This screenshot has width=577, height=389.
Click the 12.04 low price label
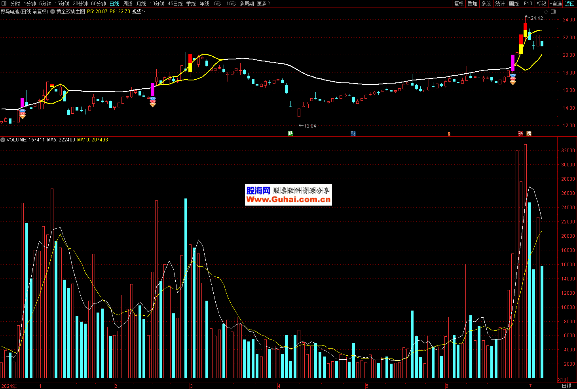(310, 126)
